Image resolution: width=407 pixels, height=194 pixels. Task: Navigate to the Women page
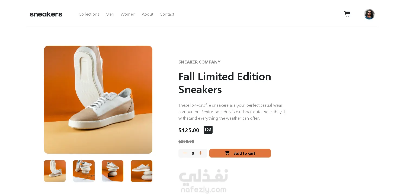128,14
